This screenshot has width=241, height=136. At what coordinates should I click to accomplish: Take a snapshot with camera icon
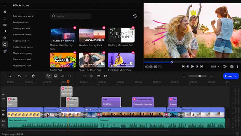point(232,66)
